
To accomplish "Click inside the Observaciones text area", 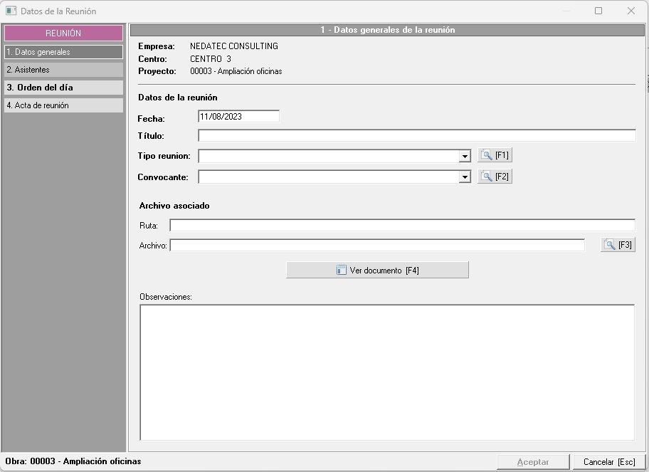I will coord(386,372).
